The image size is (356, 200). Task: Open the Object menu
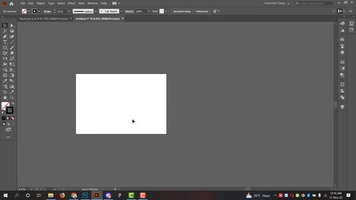click(x=41, y=3)
